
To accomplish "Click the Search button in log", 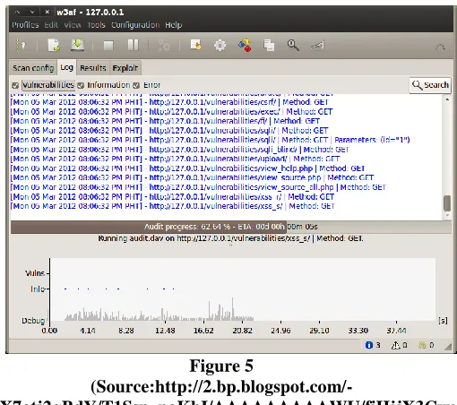I will (x=430, y=85).
